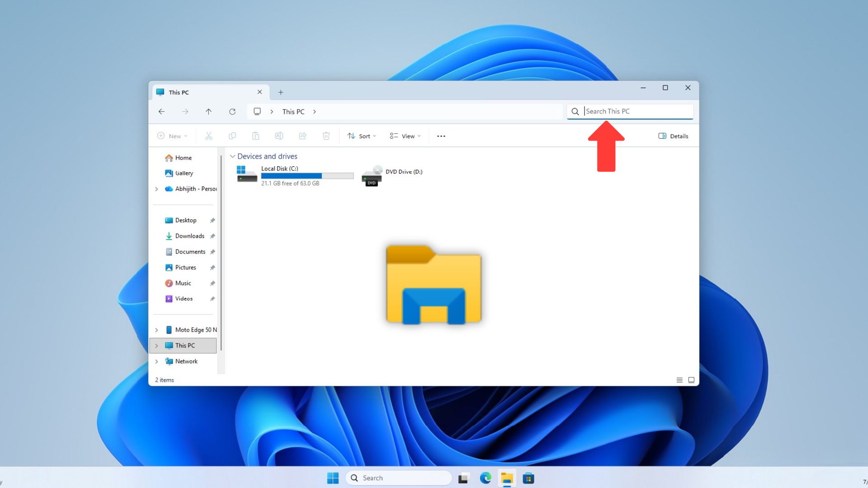The image size is (868, 488).
Task: Click the Rename icon in toolbar
Action: click(x=279, y=136)
